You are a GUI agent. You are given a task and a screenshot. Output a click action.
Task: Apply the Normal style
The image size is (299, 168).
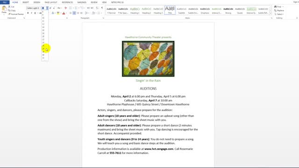coord(112,10)
